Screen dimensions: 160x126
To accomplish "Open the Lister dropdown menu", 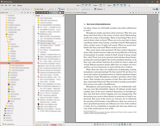I will pyautogui.click(x=110, y=5).
